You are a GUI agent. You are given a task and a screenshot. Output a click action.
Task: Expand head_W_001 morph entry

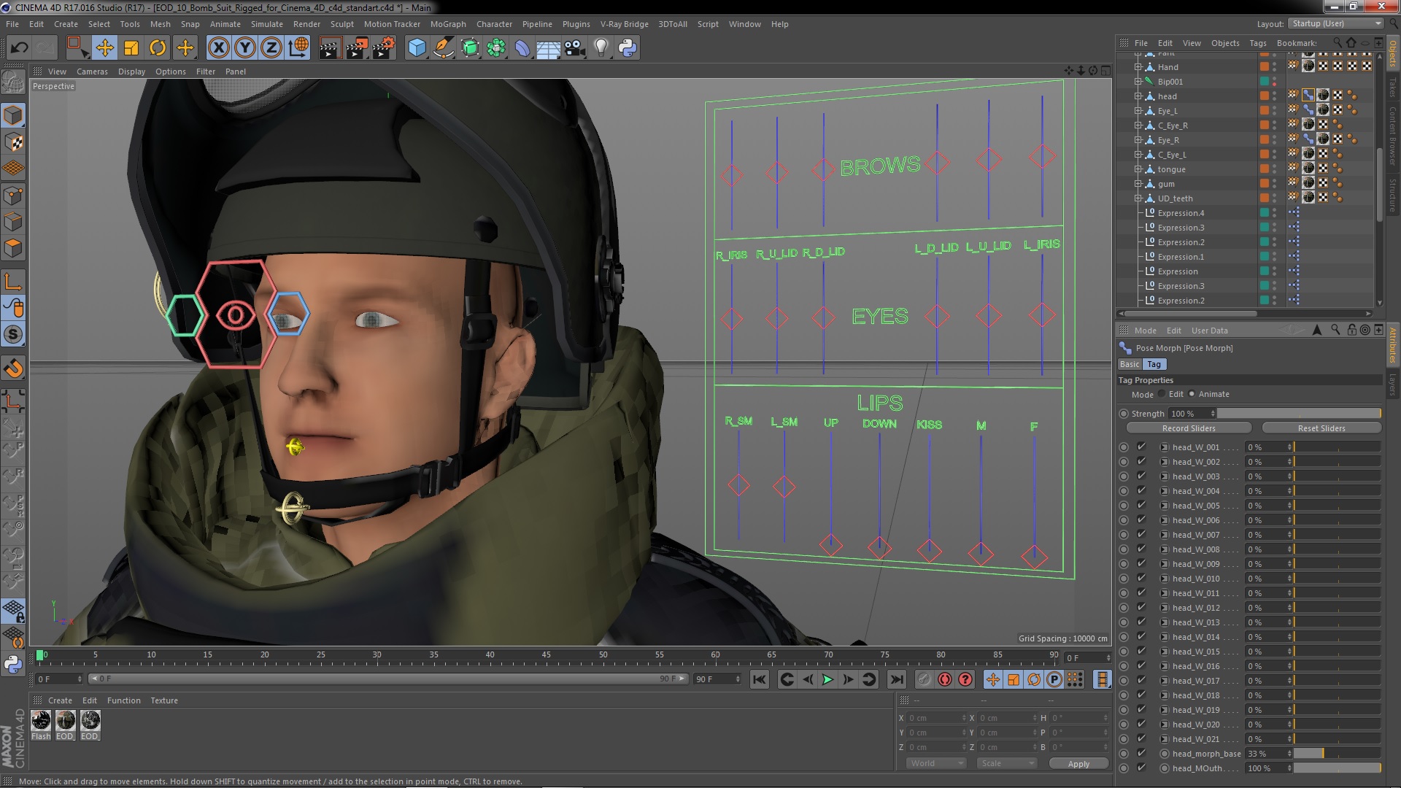(x=1165, y=447)
